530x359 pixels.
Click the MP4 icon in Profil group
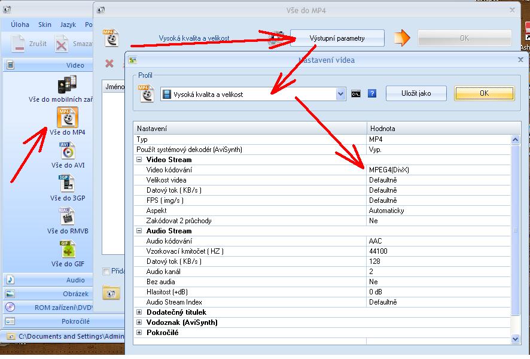[x=147, y=93]
